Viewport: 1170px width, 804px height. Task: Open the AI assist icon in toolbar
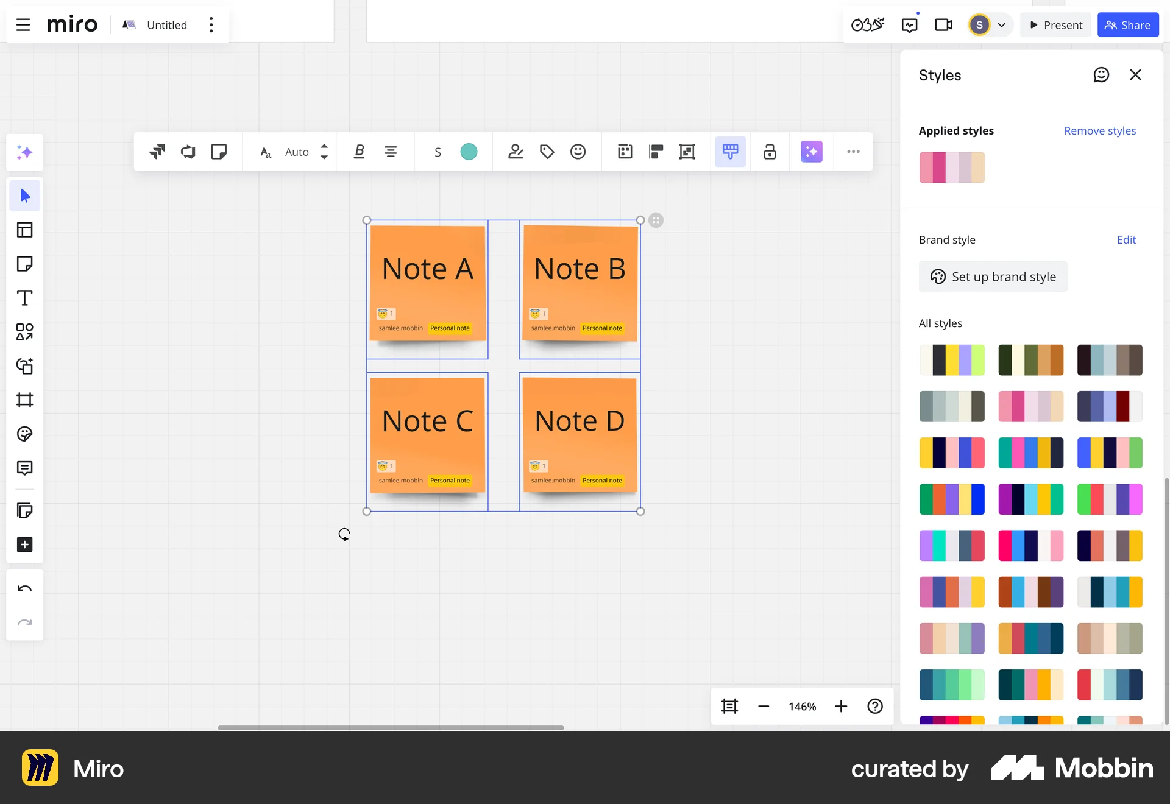[x=811, y=152]
